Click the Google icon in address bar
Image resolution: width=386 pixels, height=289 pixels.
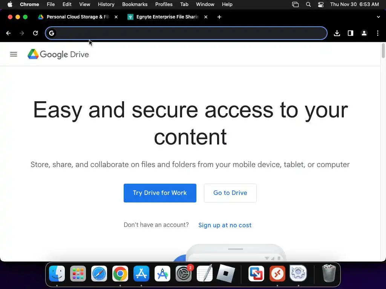[x=51, y=33]
